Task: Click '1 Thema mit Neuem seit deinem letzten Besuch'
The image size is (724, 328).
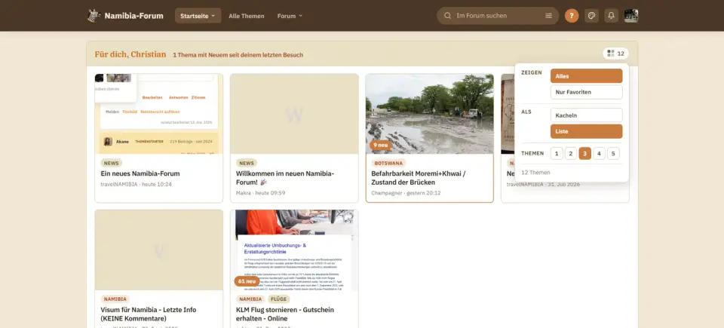Action: click(x=238, y=54)
